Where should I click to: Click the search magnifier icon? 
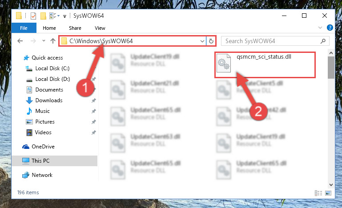pyautogui.click(x=323, y=41)
